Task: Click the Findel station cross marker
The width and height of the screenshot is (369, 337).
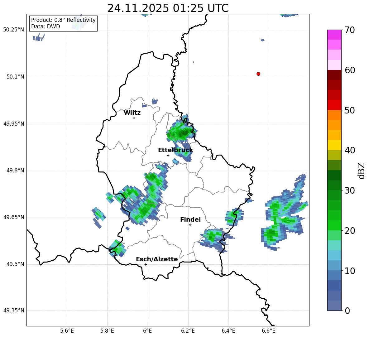Action: [190, 225]
